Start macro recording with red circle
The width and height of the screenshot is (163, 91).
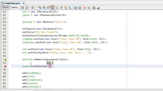[85, 8]
